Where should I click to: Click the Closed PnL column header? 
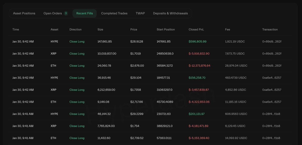(x=196, y=29)
